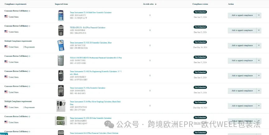Open TEXAS INSTRUMENTS Professional Financial Calculator link
The width and height of the screenshot is (269, 135).
coord(96,58)
